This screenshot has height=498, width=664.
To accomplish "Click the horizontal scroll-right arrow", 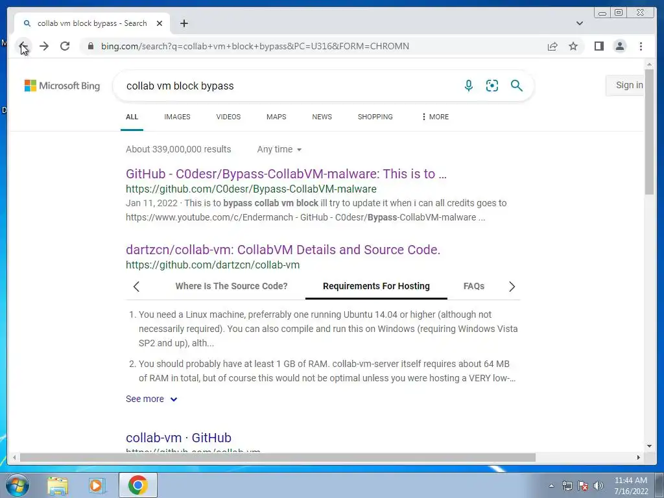I will click(x=639, y=457).
